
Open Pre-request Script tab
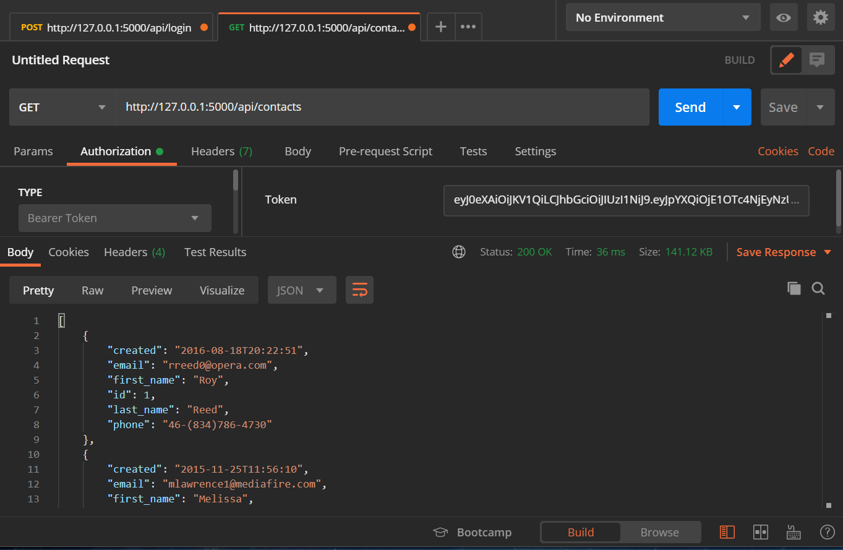[385, 151]
